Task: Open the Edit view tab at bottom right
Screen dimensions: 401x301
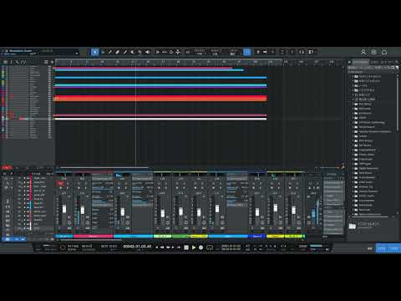Action: pyautogui.click(x=370, y=248)
